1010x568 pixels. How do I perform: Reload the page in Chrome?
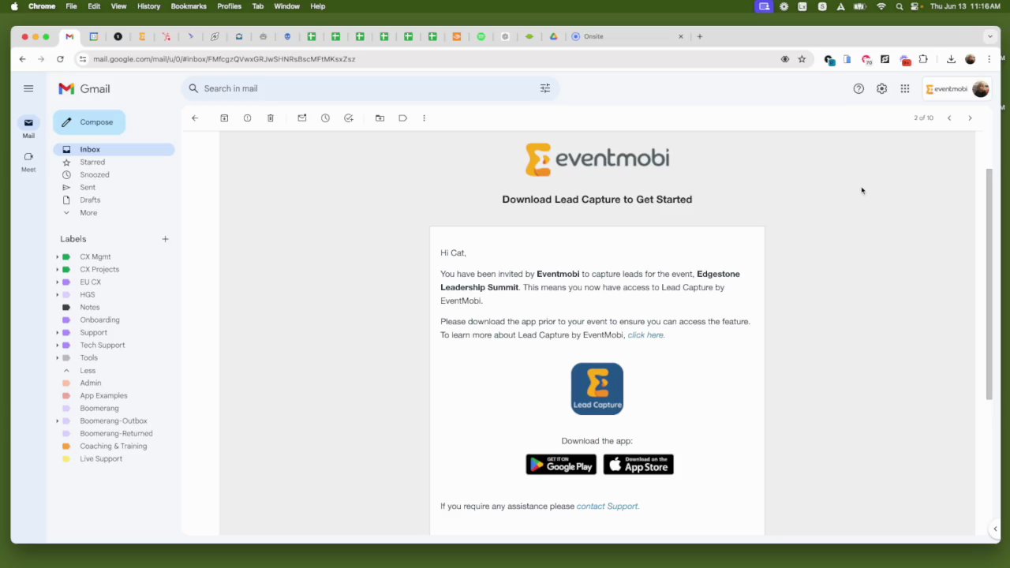(x=60, y=59)
